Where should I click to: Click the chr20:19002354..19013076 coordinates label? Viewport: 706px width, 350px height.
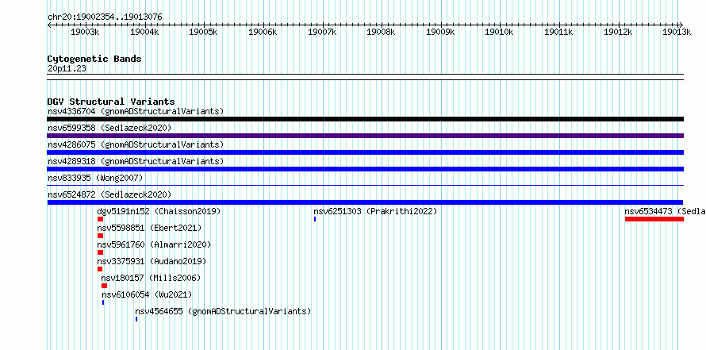pyautogui.click(x=105, y=17)
